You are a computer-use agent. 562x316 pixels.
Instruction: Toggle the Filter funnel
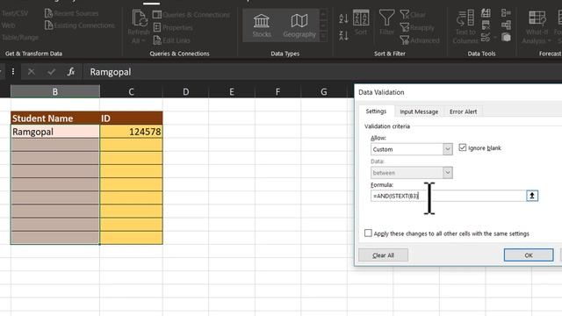pyautogui.click(x=386, y=22)
